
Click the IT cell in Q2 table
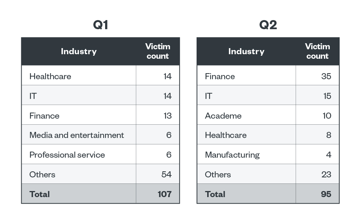208,96
